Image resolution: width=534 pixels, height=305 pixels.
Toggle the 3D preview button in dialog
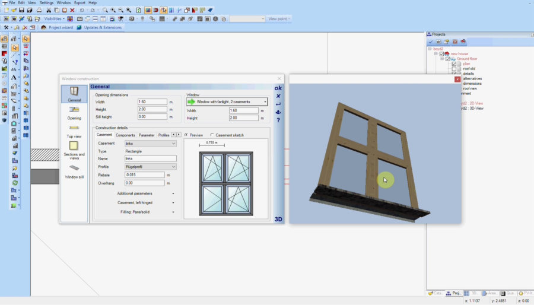point(278,219)
